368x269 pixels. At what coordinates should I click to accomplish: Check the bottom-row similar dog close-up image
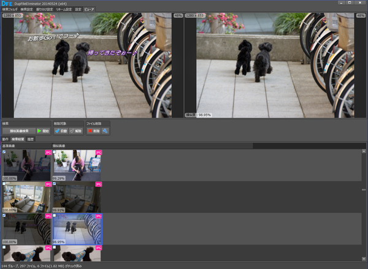click(54, 247)
